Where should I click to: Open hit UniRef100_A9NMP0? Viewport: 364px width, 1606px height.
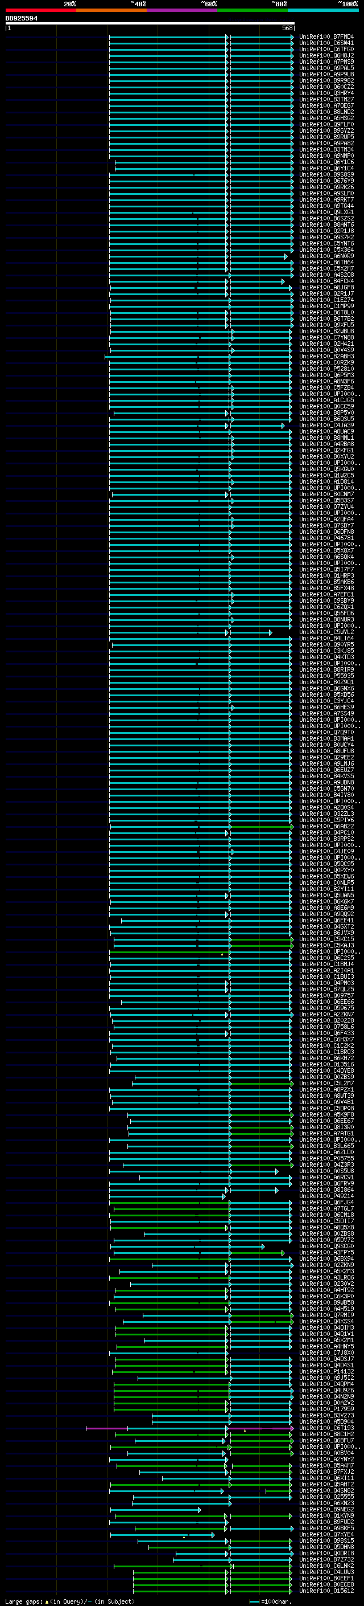coord(326,156)
